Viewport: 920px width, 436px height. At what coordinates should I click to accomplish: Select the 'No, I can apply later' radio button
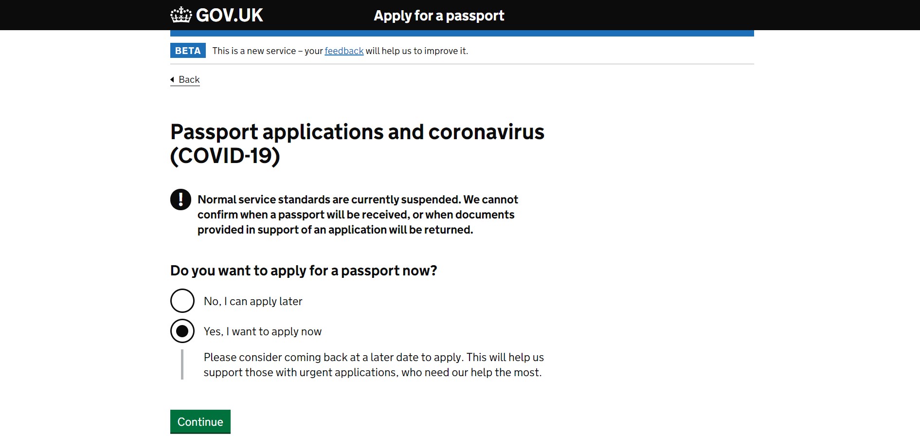point(182,301)
